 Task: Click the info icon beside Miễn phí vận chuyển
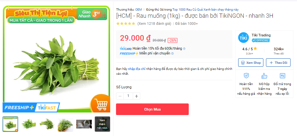pos(172,53)
